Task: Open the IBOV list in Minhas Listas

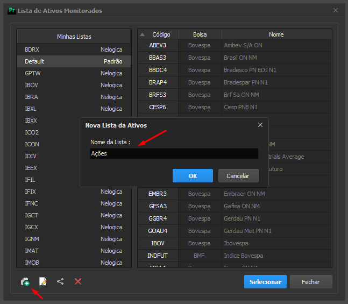Action: (x=74, y=85)
